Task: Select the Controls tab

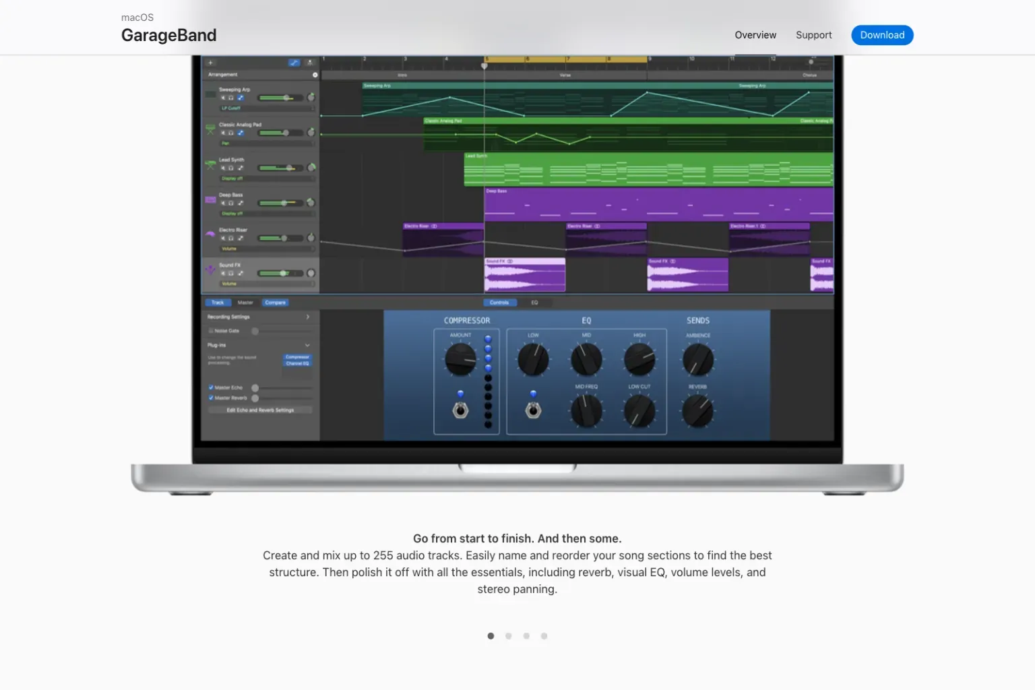Action: coord(499,303)
